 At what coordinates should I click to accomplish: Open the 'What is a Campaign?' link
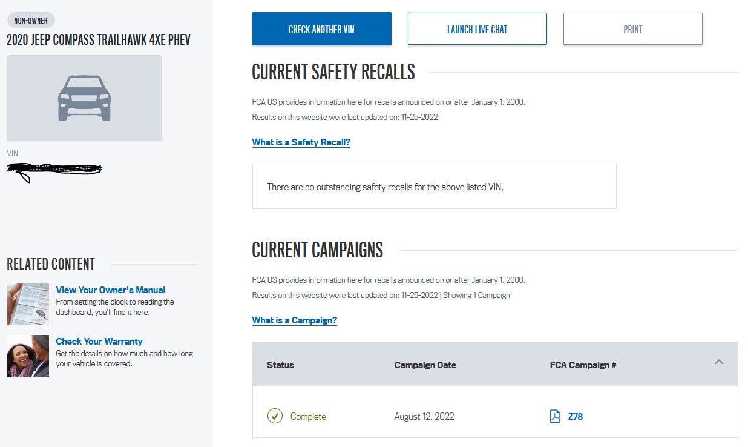tap(294, 320)
